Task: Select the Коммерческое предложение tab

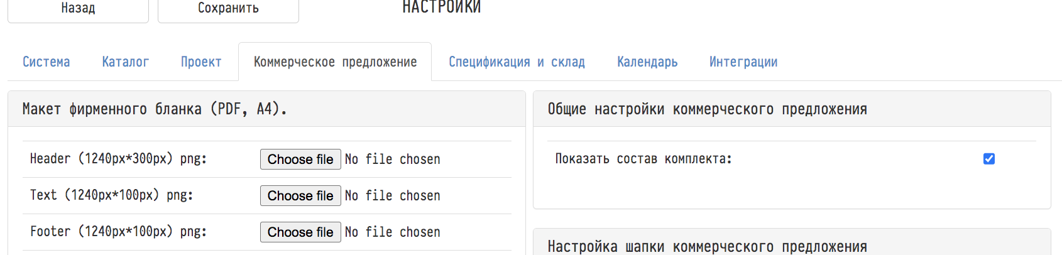Action: tap(335, 62)
